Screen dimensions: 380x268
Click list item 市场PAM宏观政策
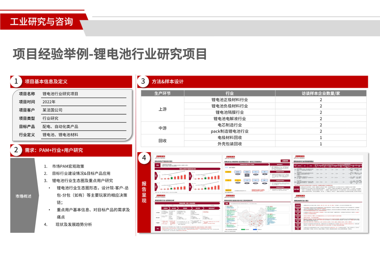point(68,166)
